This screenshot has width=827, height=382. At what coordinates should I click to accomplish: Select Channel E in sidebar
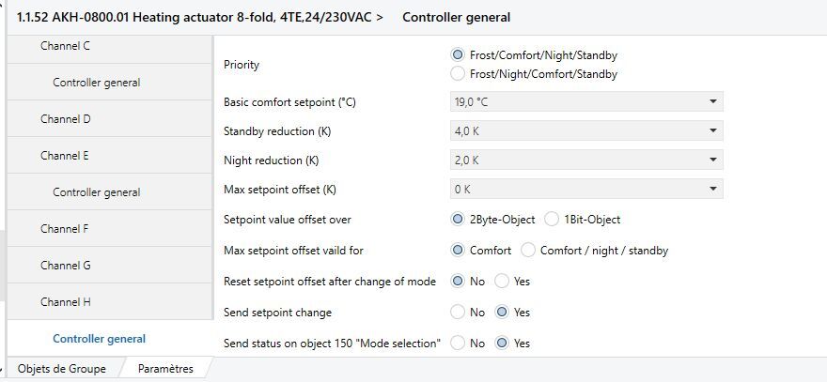(66, 156)
